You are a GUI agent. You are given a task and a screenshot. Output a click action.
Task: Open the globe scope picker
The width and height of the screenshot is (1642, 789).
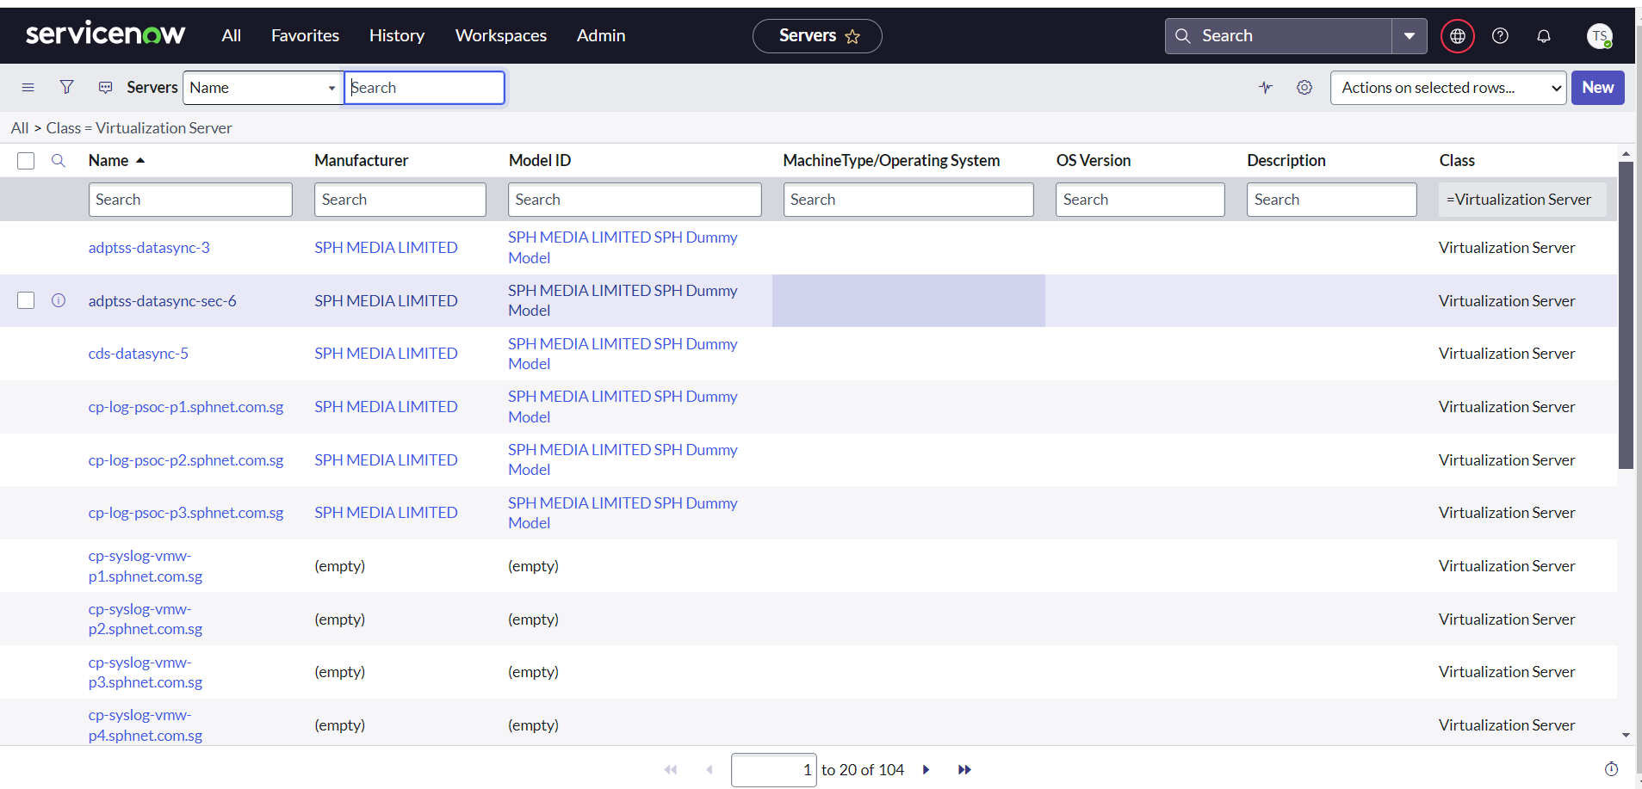tap(1458, 36)
